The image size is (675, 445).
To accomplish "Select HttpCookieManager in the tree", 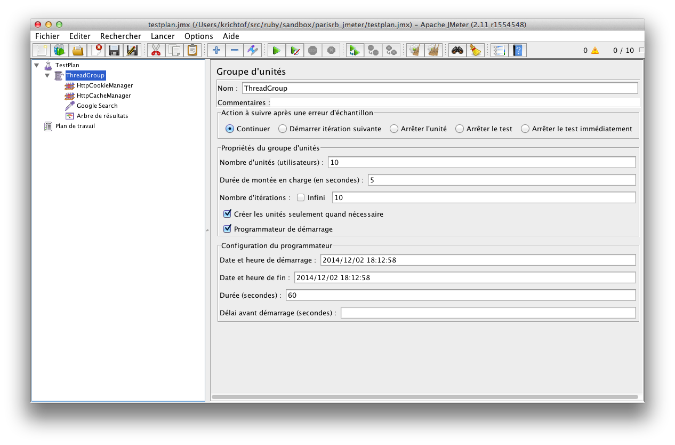I will (105, 85).
